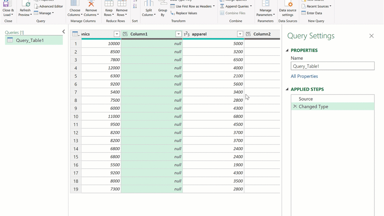This screenshot has height=216, width=384.
Task: Open the Append Queries dropdown
Action: point(251,6)
